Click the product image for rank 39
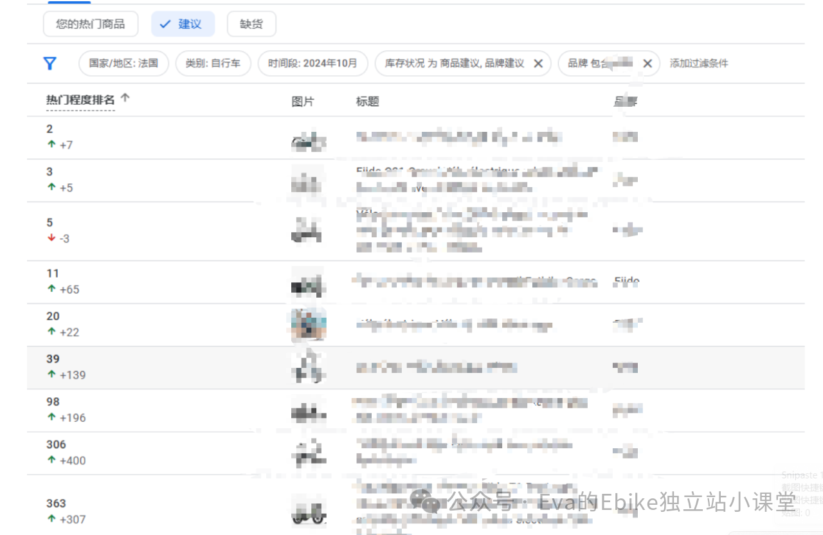Image resolution: width=823 pixels, height=535 pixels. coord(309,367)
